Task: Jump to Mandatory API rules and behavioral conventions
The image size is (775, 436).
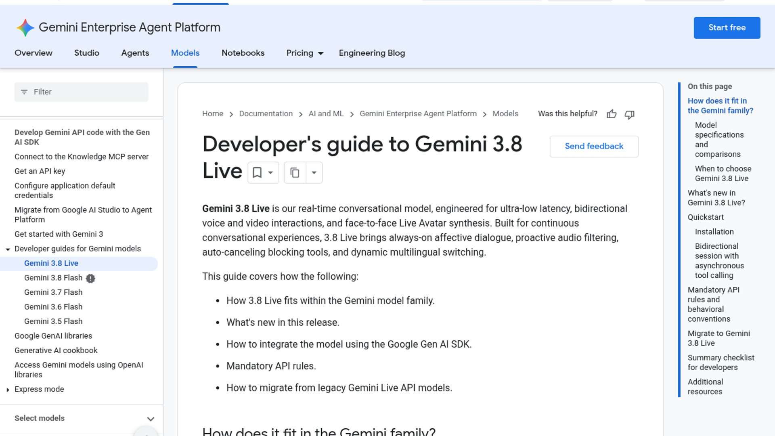Action: pos(714,304)
